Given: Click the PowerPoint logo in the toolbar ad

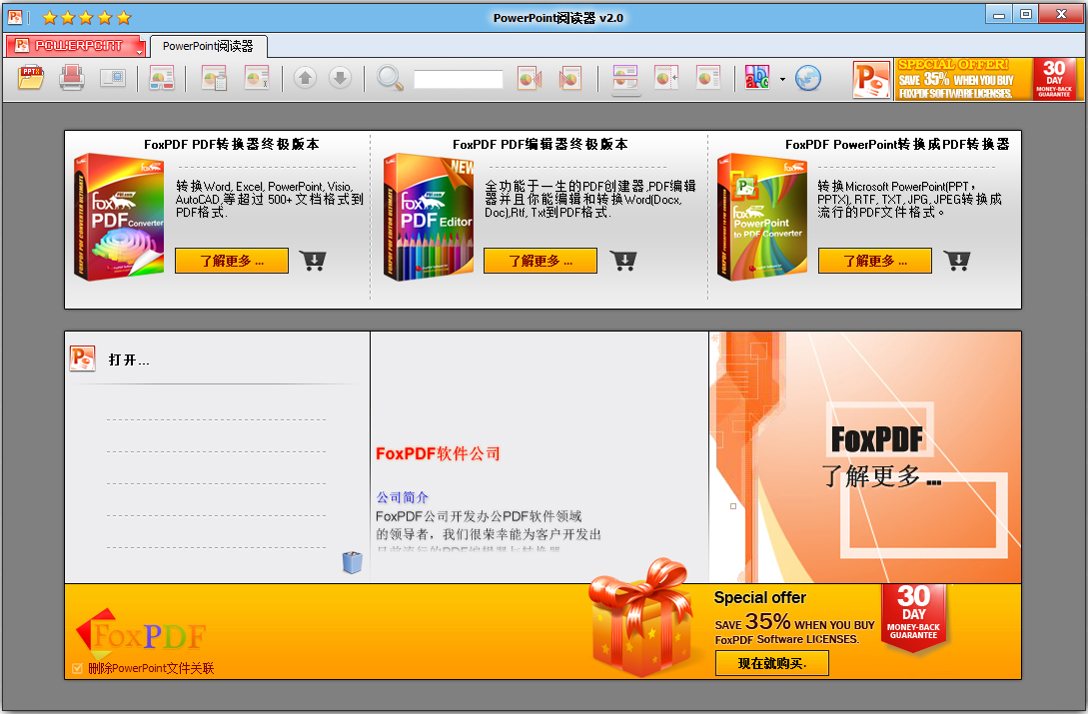Looking at the screenshot, I should 870,78.
